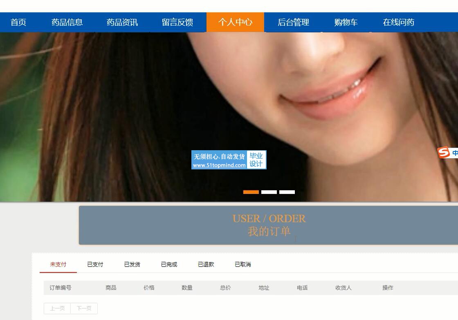The height and width of the screenshot is (320, 458).
Task: Click the 电话 column header
Action: click(x=302, y=288)
